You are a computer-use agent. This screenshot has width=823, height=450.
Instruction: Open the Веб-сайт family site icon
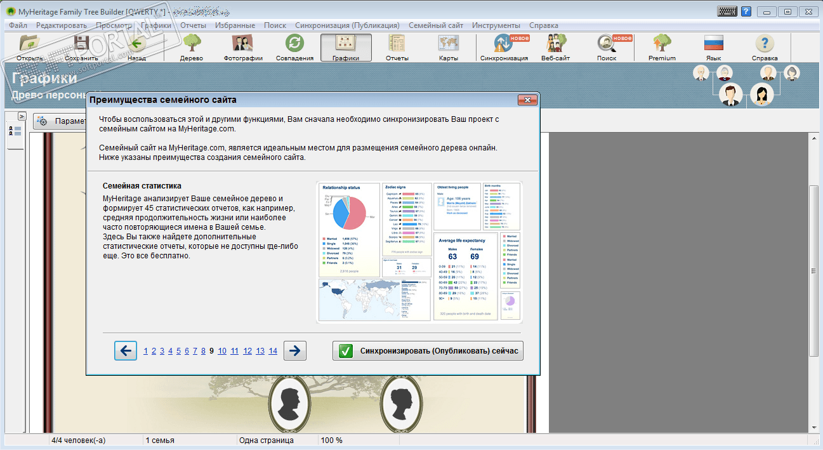[556, 48]
